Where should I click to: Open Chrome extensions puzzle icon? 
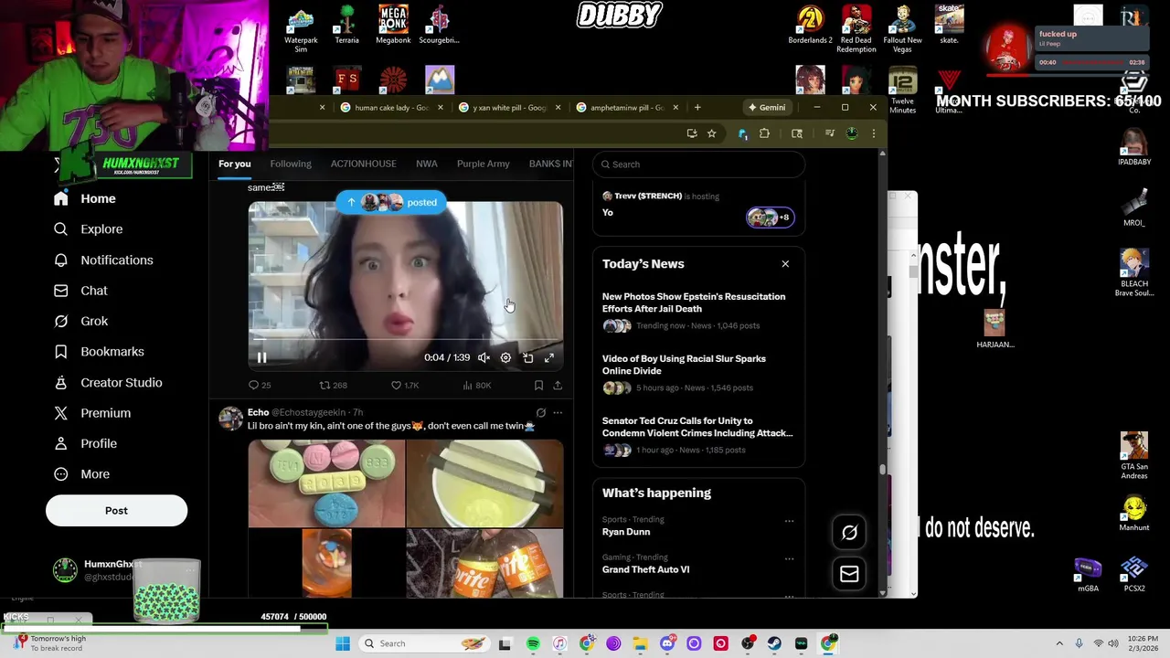764,134
